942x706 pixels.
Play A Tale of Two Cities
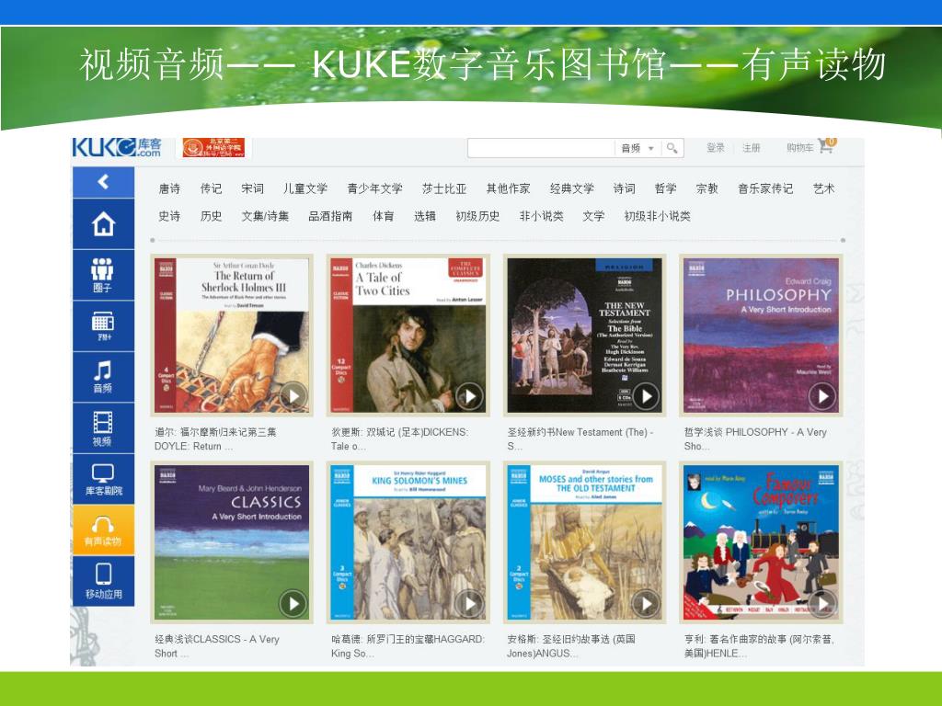pyautogui.click(x=470, y=396)
